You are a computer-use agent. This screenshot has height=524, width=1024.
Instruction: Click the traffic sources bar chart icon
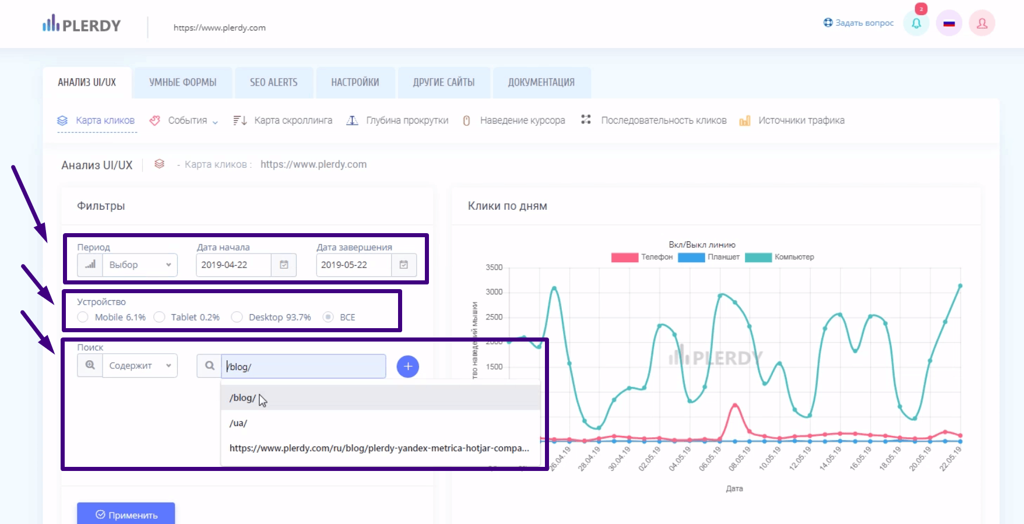(745, 121)
